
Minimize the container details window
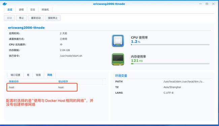coord(200,4)
